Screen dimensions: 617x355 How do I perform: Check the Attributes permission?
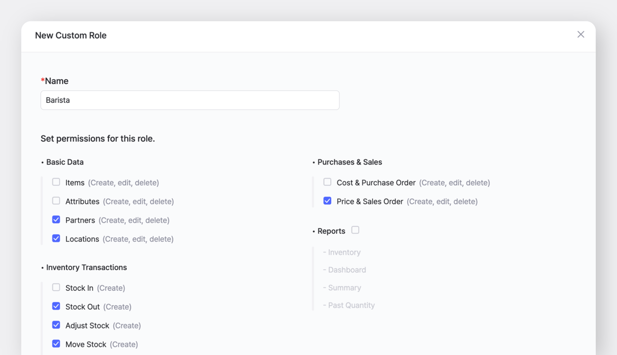point(56,201)
